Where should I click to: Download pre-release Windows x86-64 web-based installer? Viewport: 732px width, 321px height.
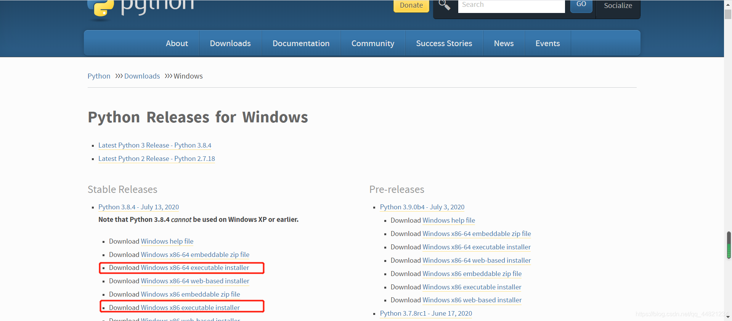point(477,260)
